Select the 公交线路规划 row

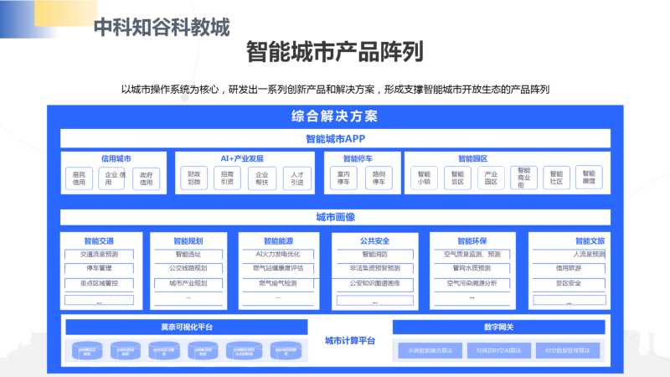tap(188, 268)
